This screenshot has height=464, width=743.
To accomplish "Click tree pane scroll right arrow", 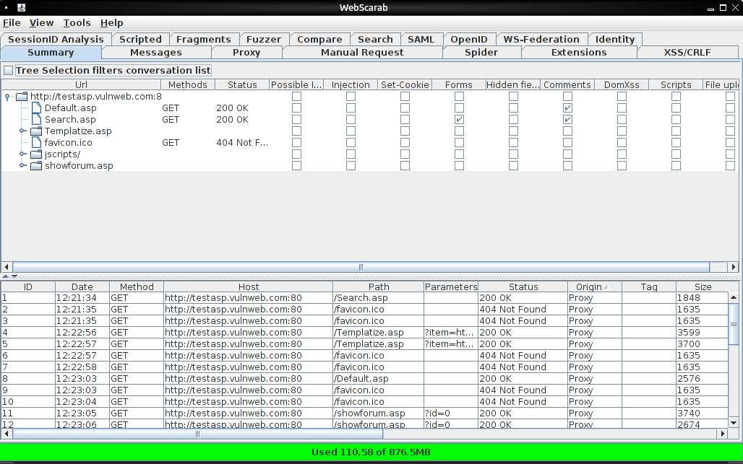I will pos(734,267).
